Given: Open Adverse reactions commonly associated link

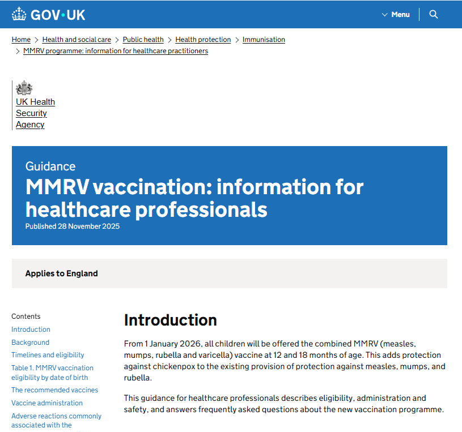Looking at the screenshot, I should (56, 420).
